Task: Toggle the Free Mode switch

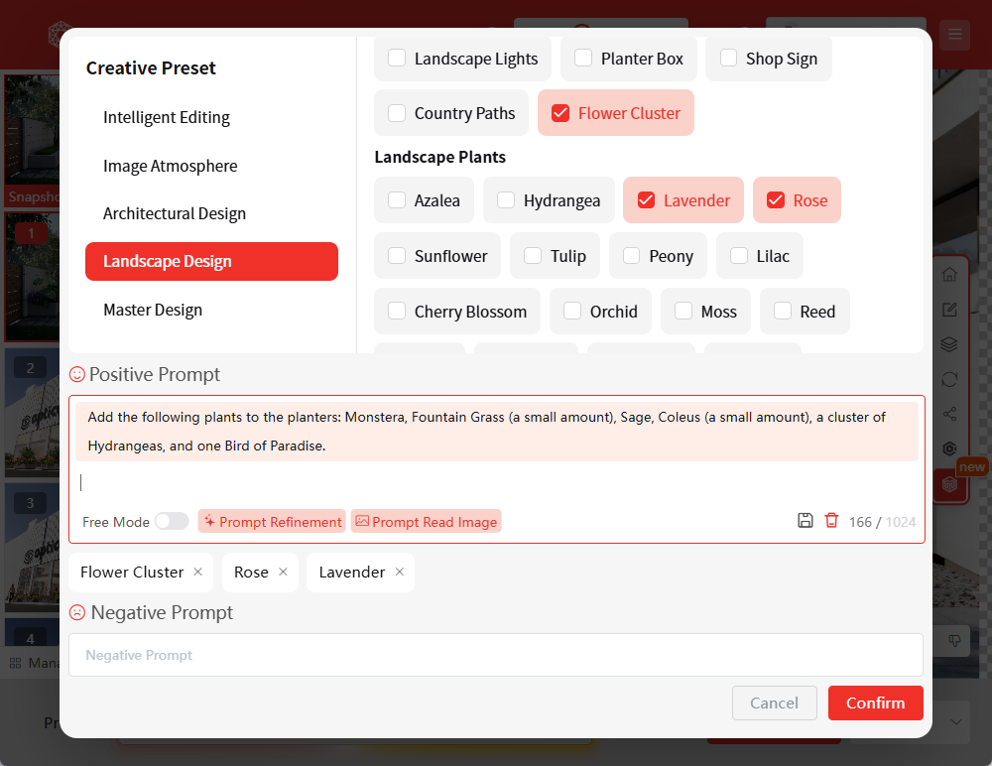Action: click(x=171, y=522)
